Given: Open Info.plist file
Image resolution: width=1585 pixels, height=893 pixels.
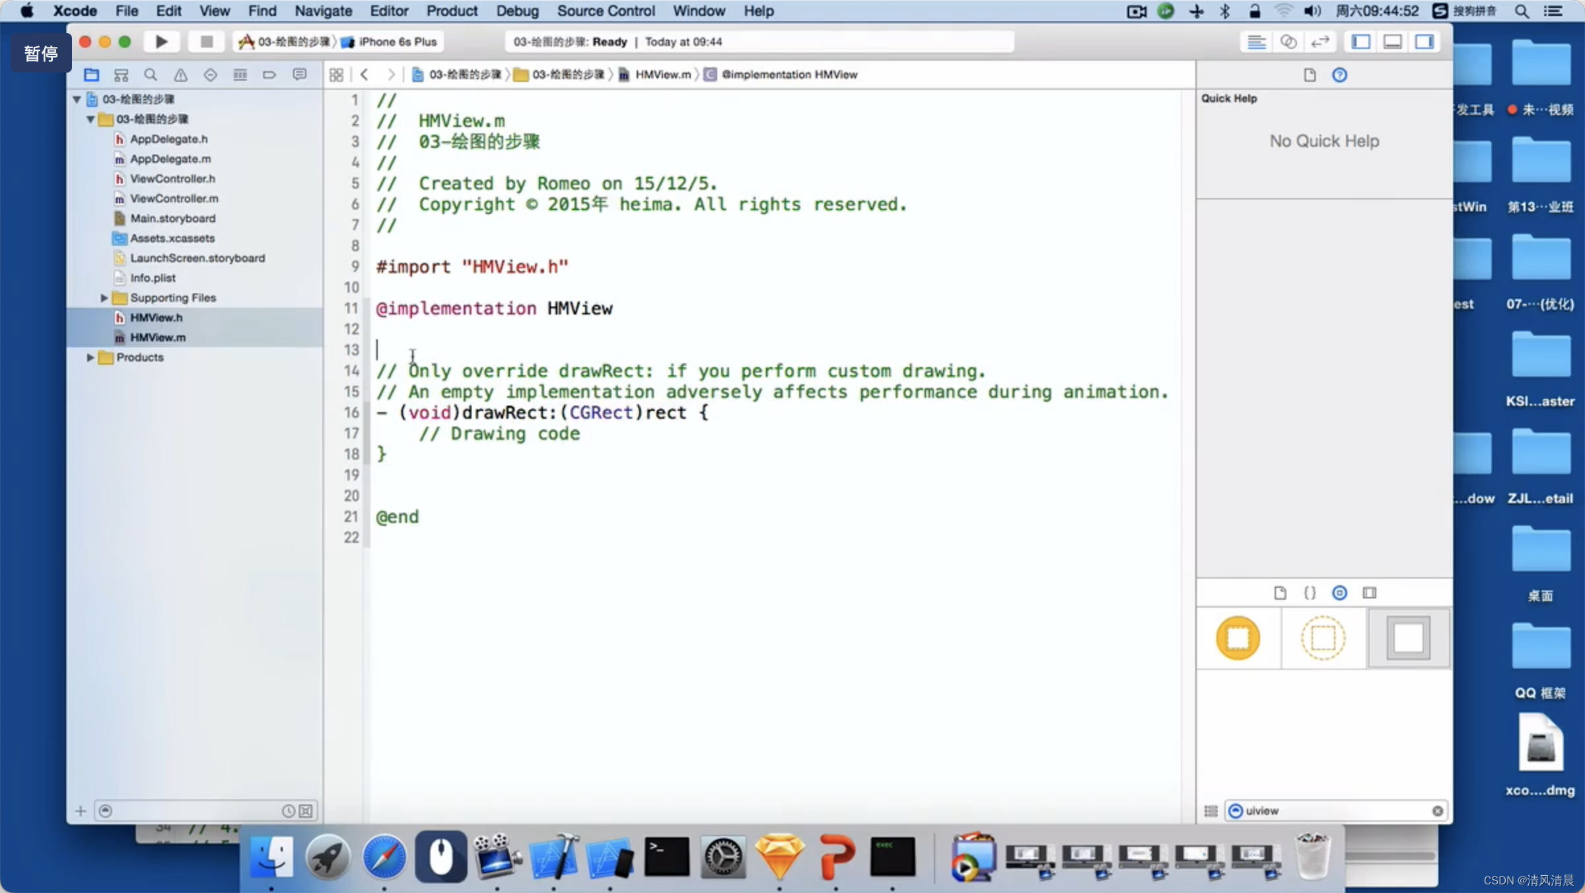Looking at the screenshot, I should point(153,278).
